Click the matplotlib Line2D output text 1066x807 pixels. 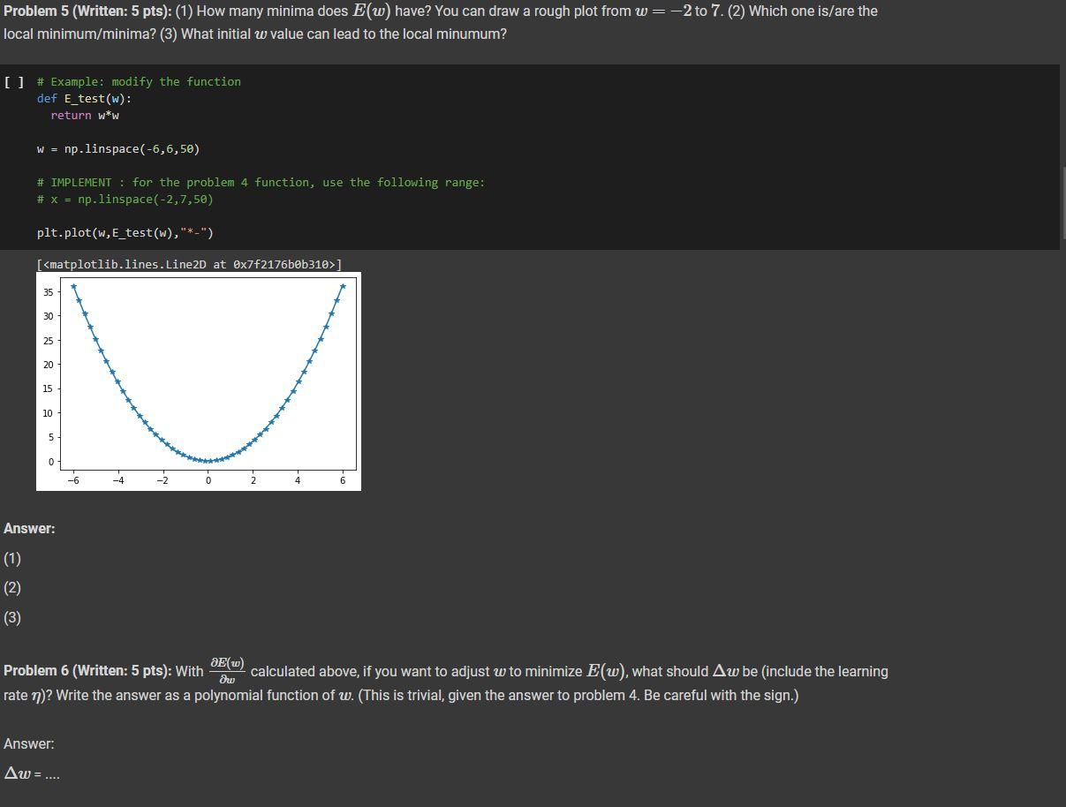(190, 263)
